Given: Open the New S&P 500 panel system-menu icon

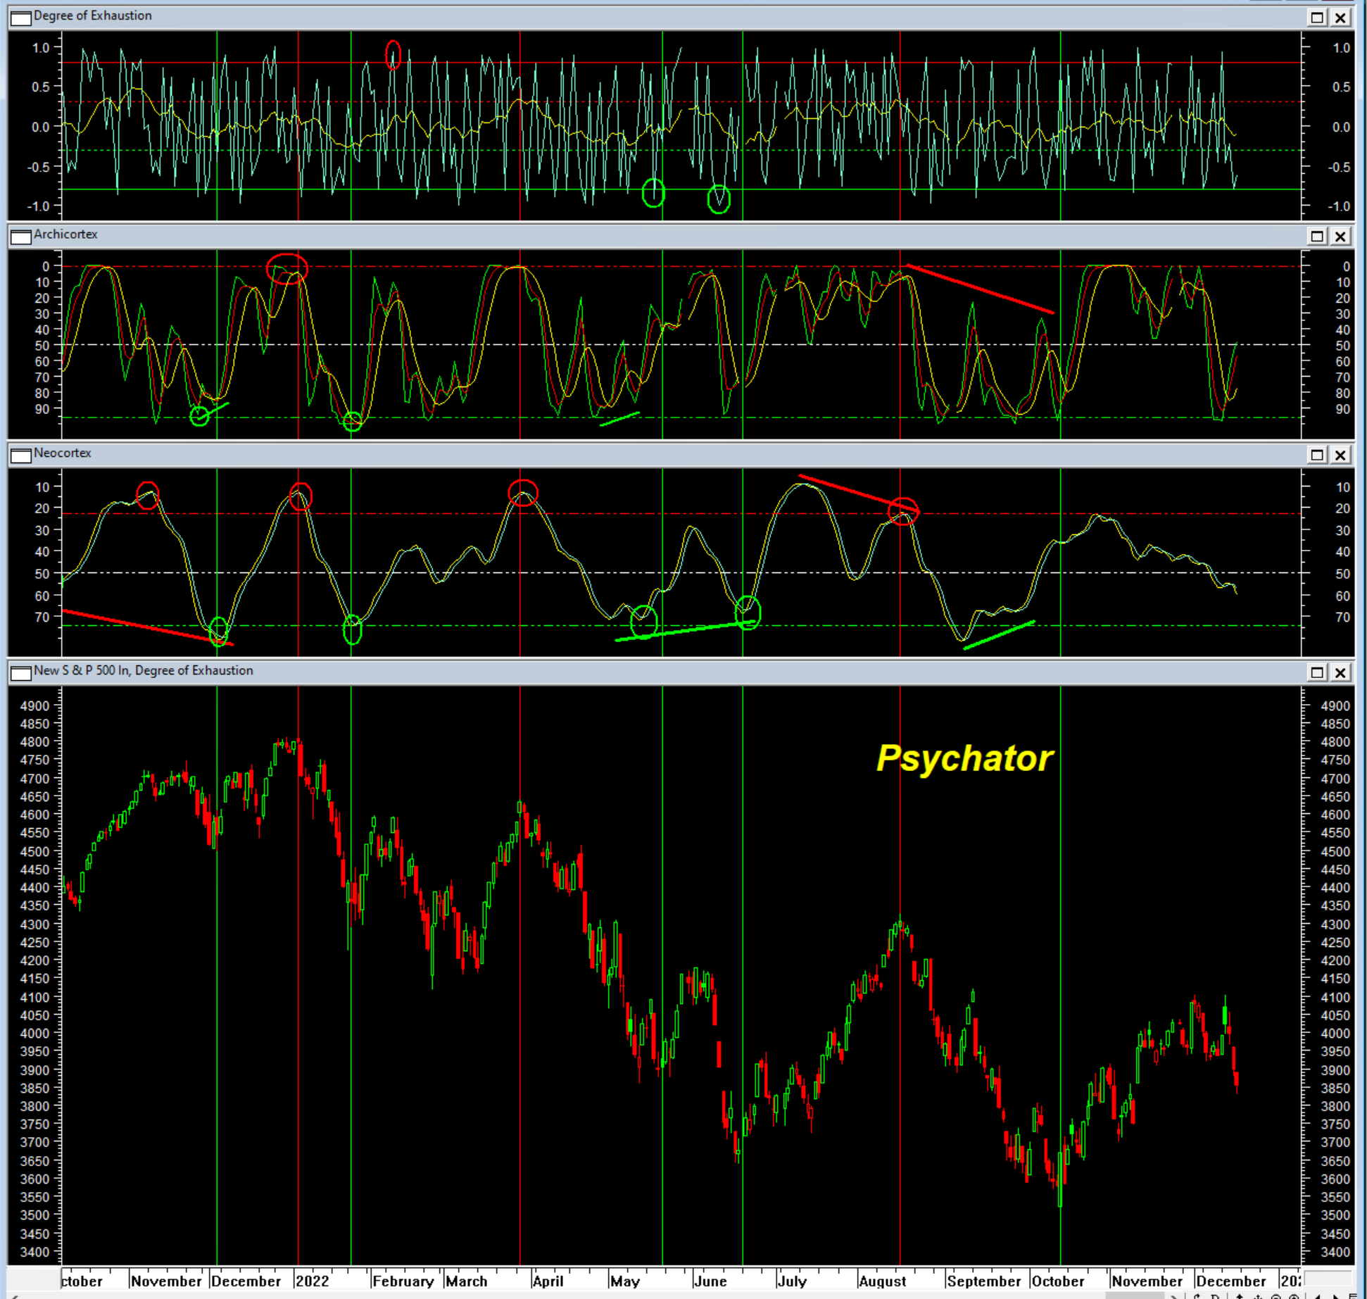Looking at the screenshot, I should click(x=21, y=672).
